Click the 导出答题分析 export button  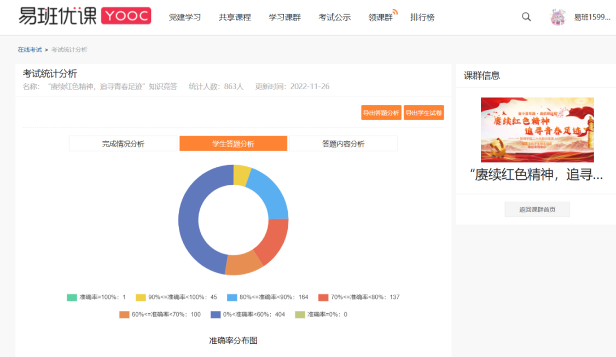tap(381, 113)
